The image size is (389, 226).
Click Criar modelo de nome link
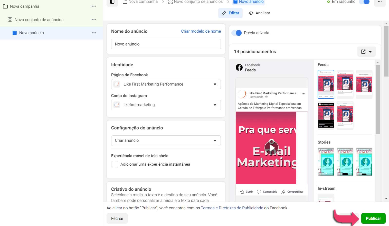(x=201, y=31)
